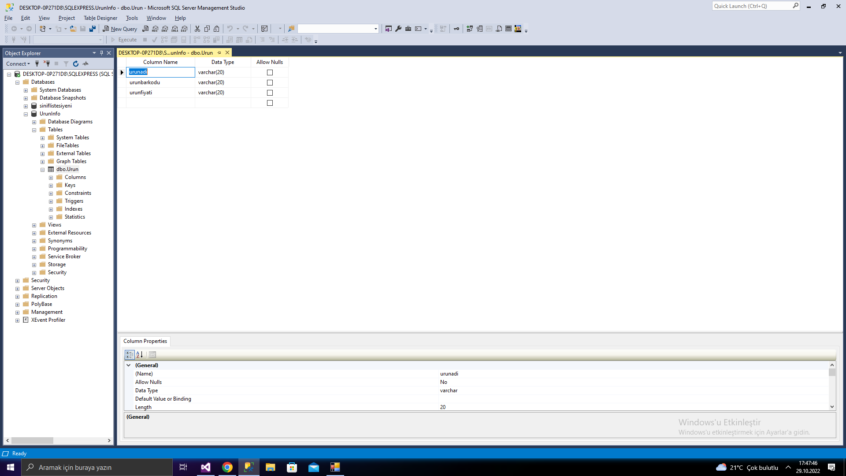Click the Set Primary Key icon
The image size is (846, 476).
pos(456,29)
